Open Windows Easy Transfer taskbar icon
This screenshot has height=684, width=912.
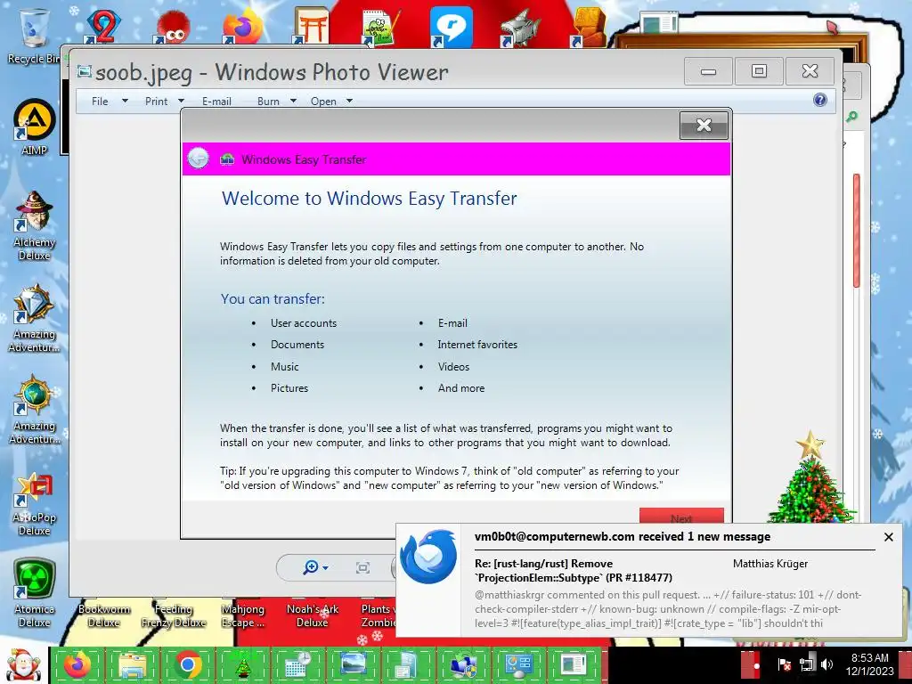(x=463, y=664)
